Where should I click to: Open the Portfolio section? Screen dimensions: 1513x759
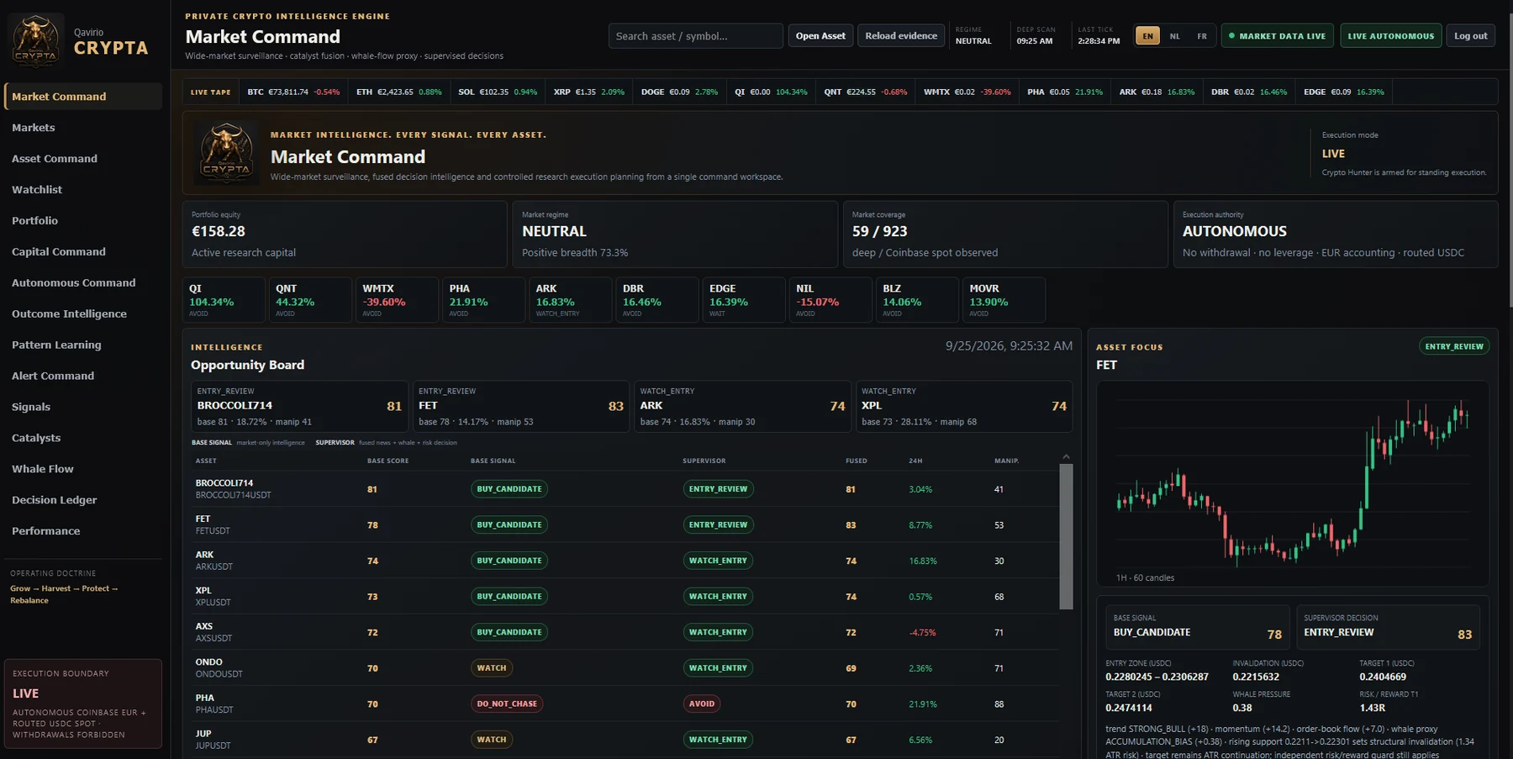click(82, 221)
